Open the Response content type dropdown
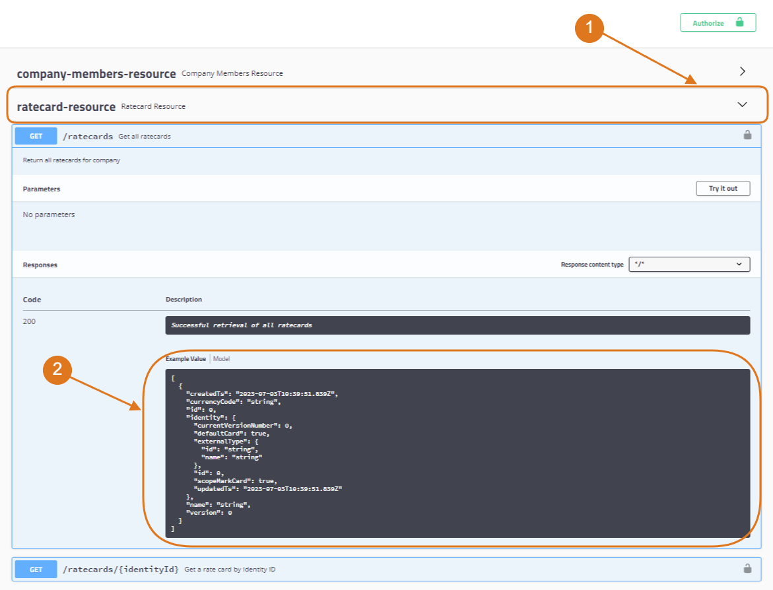 coord(689,264)
